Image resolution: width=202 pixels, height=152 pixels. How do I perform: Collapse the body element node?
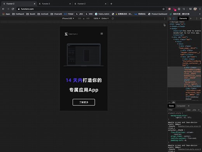pos(171,29)
